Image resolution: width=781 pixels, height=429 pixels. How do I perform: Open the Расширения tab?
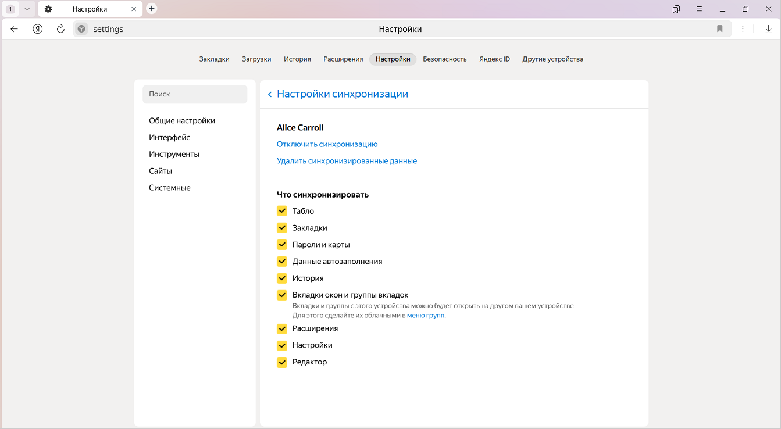[343, 59]
